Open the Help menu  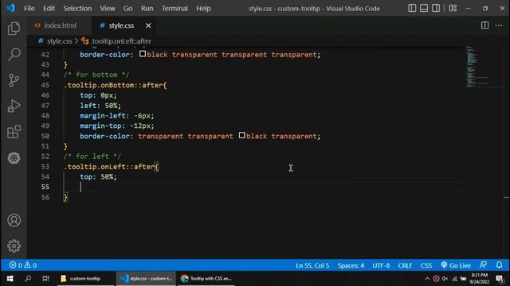pos(204,9)
